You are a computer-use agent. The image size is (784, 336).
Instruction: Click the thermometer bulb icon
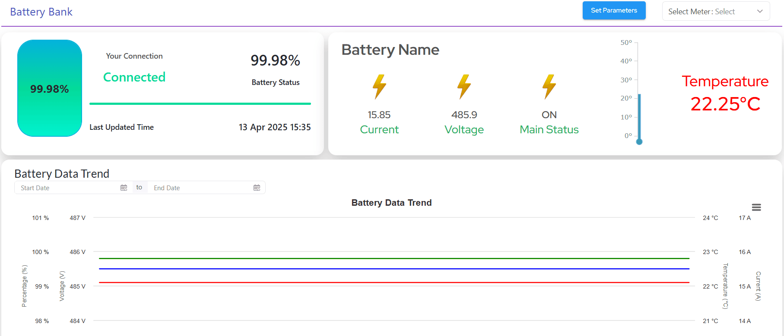639,141
